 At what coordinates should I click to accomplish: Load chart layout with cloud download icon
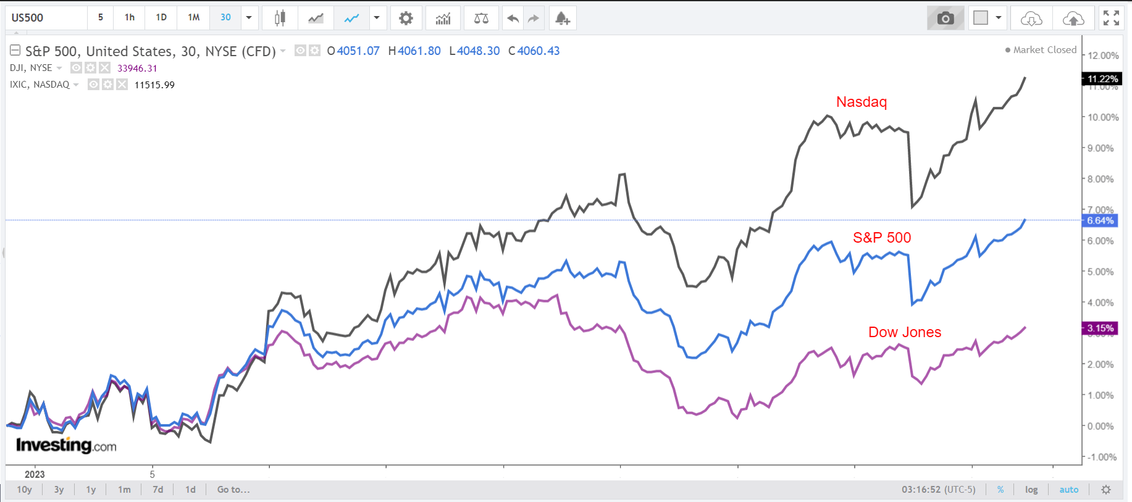coord(1031,18)
